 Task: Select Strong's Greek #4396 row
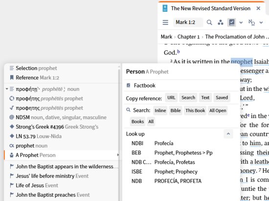(62, 127)
